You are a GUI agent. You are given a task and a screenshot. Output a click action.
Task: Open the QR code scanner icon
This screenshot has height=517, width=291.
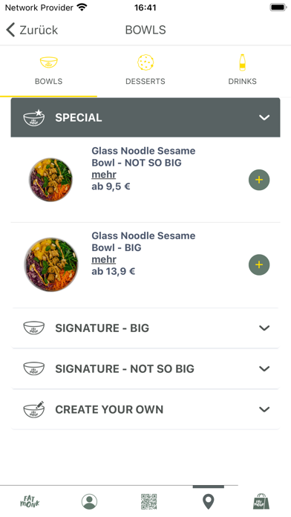pos(148,502)
